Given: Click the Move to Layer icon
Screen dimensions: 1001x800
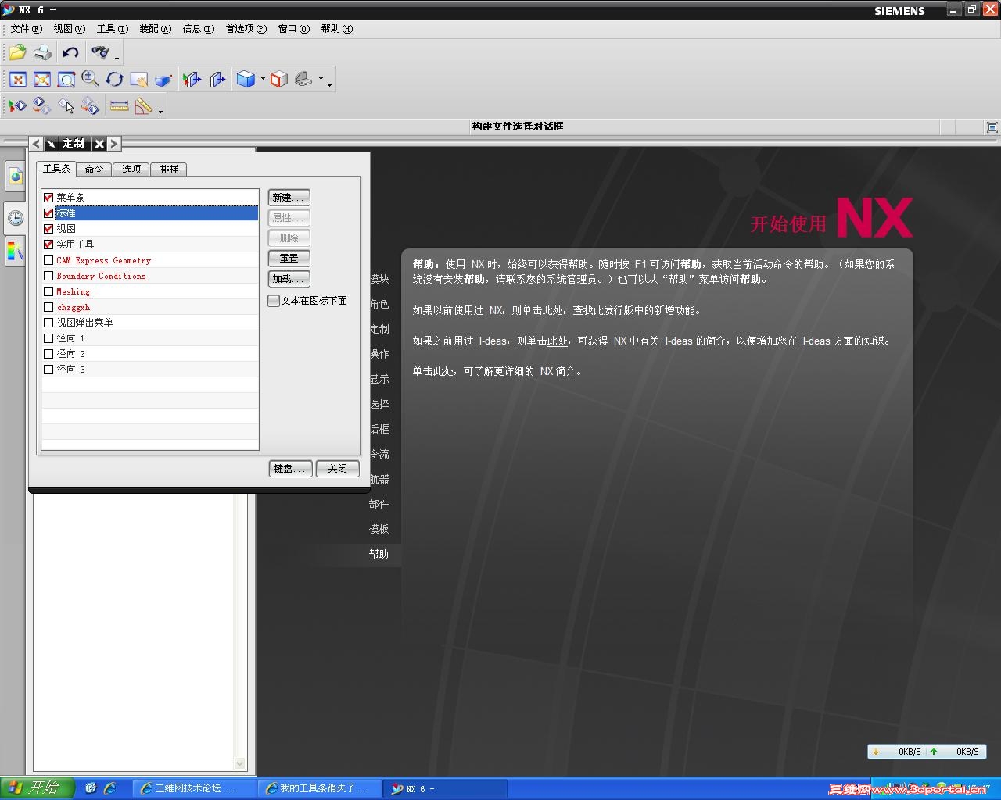Looking at the screenshot, I should pyautogui.click(x=41, y=105).
